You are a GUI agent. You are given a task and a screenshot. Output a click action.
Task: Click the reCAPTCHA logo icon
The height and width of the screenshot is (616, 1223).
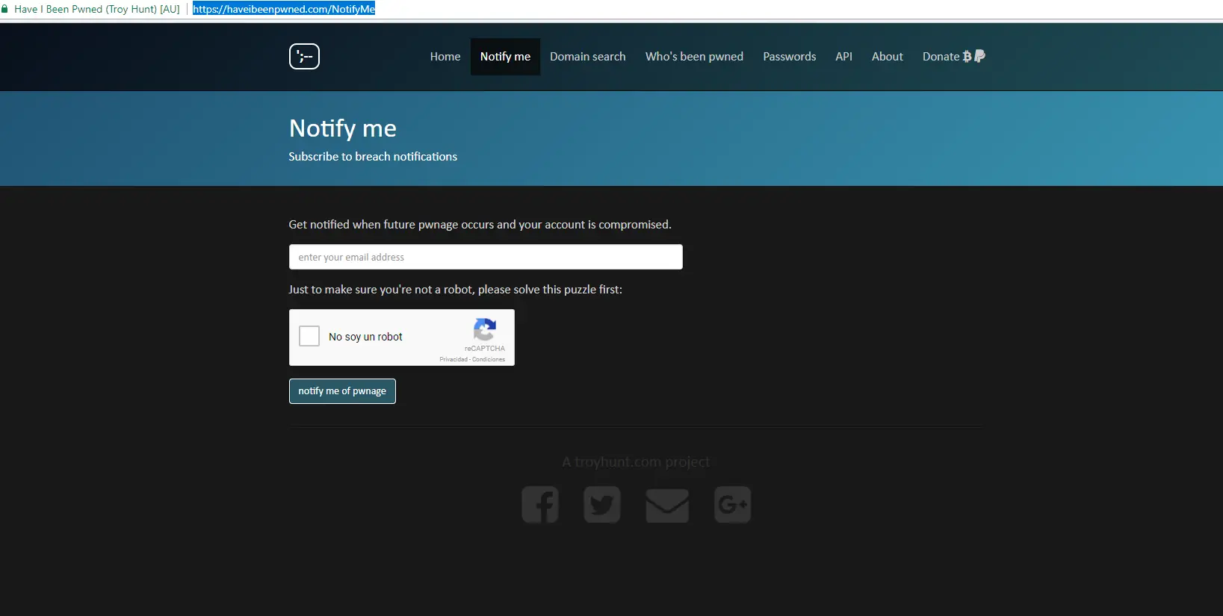[485, 329]
